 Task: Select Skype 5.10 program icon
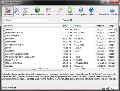pyautogui.click(x=4, y=60)
